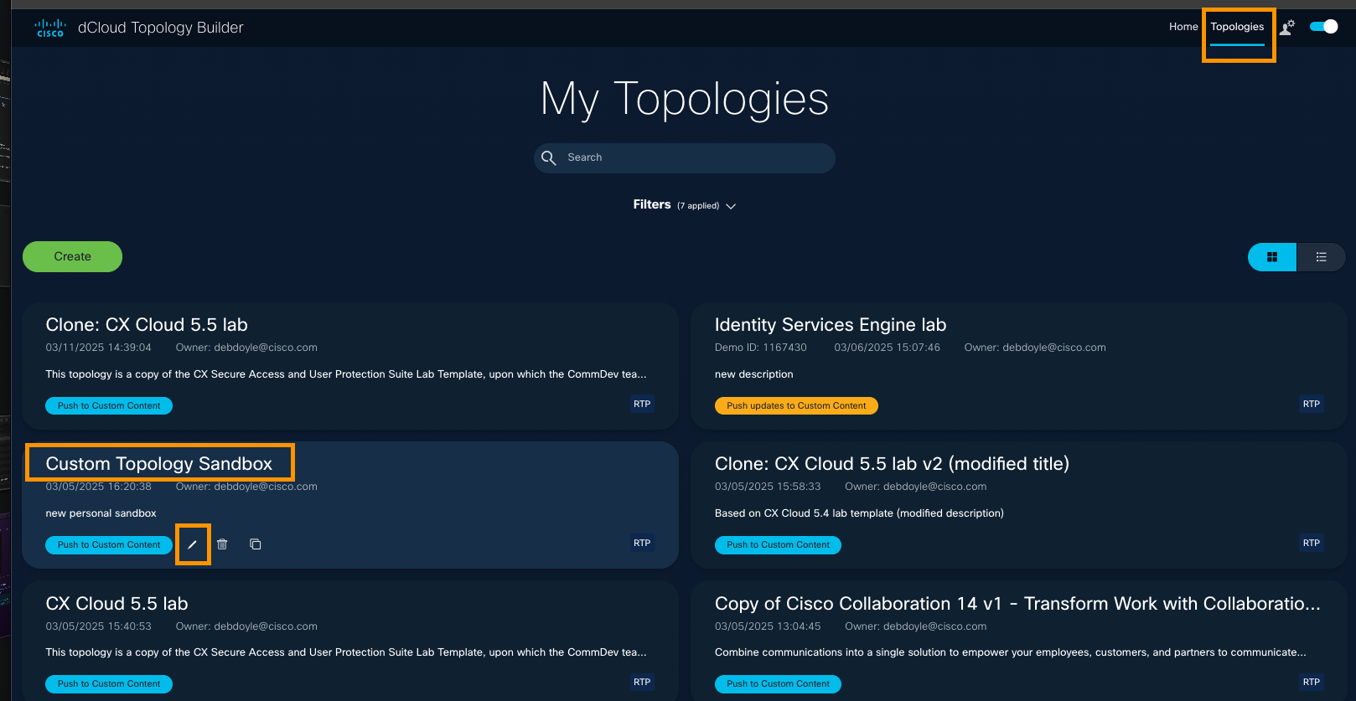This screenshot has width=1356, height=701.
Task: Go to the Home tab
Action: pyautogui.click(x=1183, y=27)
